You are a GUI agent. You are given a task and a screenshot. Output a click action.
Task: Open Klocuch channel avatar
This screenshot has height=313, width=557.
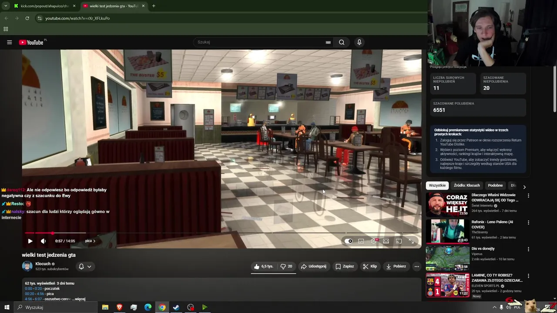click(x=27, y=266)
